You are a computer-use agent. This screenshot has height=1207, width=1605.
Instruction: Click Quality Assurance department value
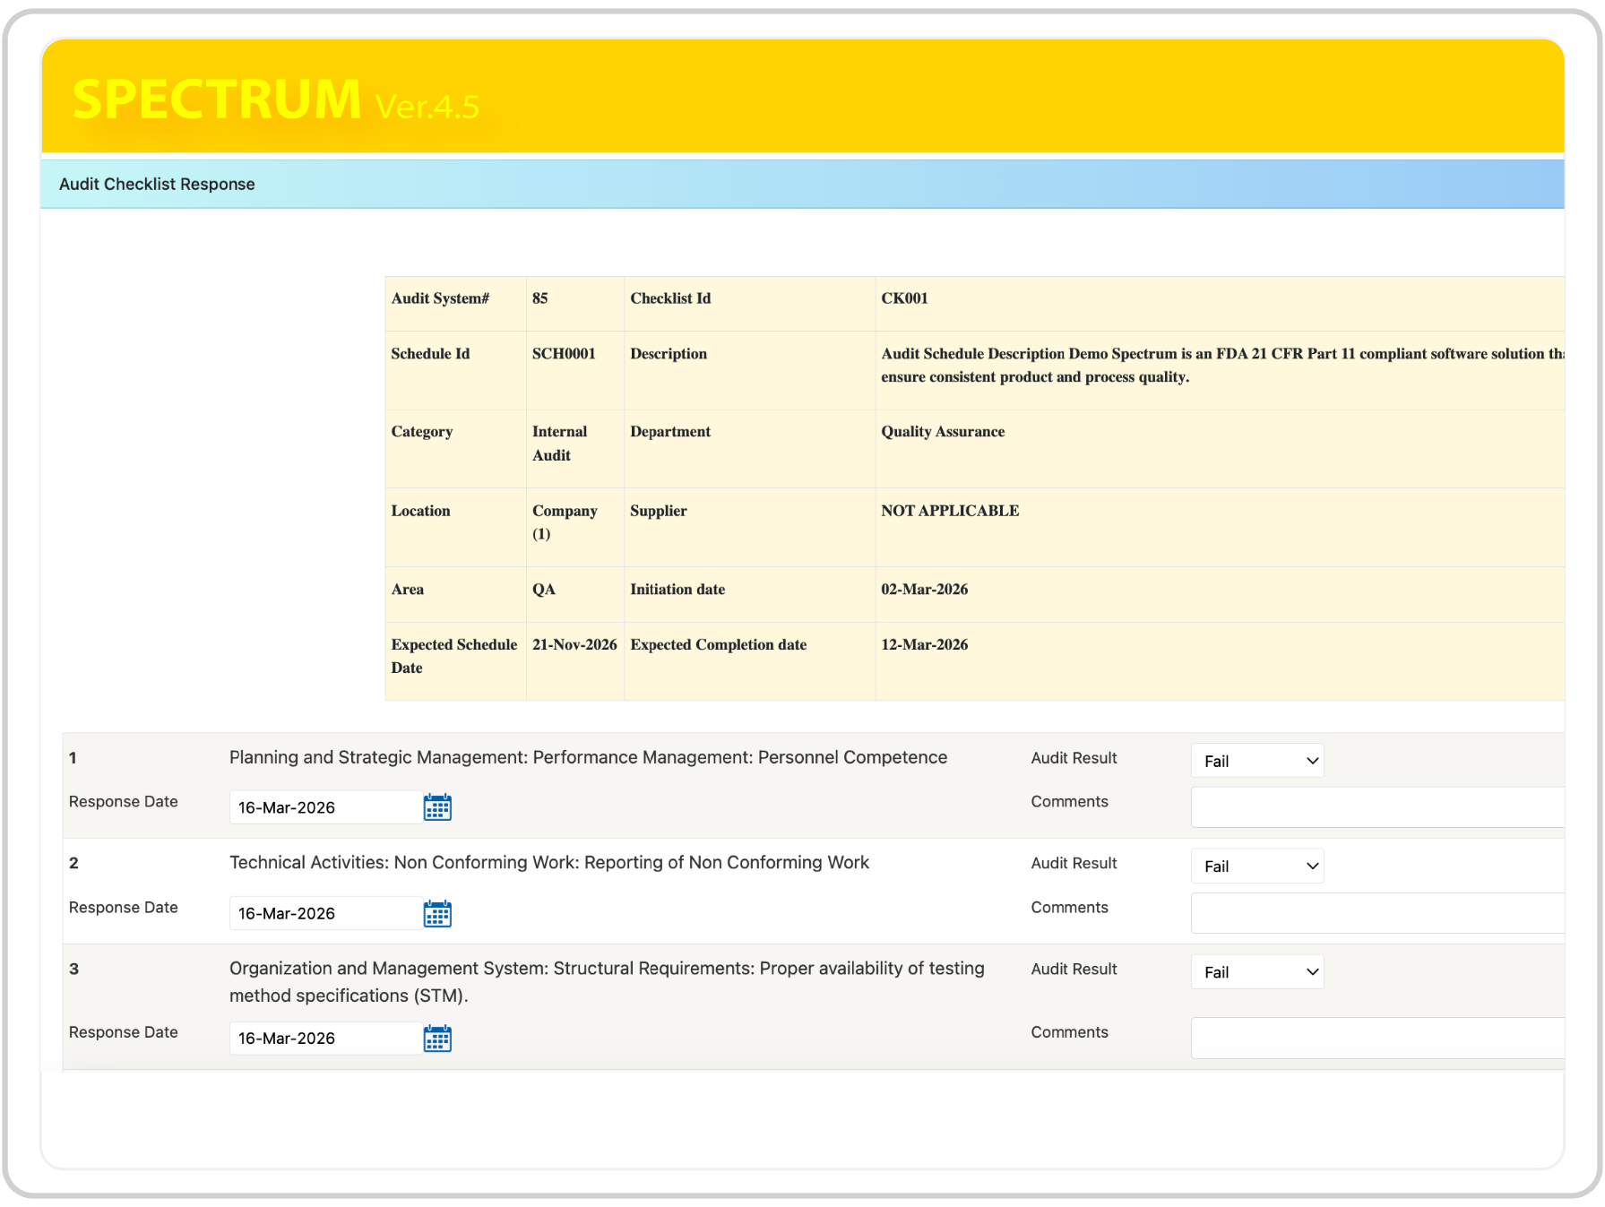(x=943, y=432)
